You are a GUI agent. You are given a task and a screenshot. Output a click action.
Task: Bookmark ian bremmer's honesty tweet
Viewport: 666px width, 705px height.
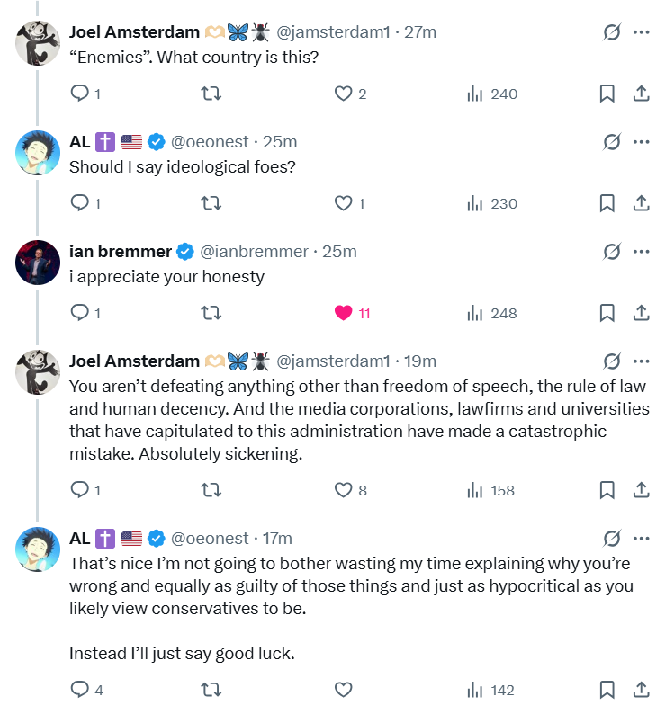(x=607, y=313)
